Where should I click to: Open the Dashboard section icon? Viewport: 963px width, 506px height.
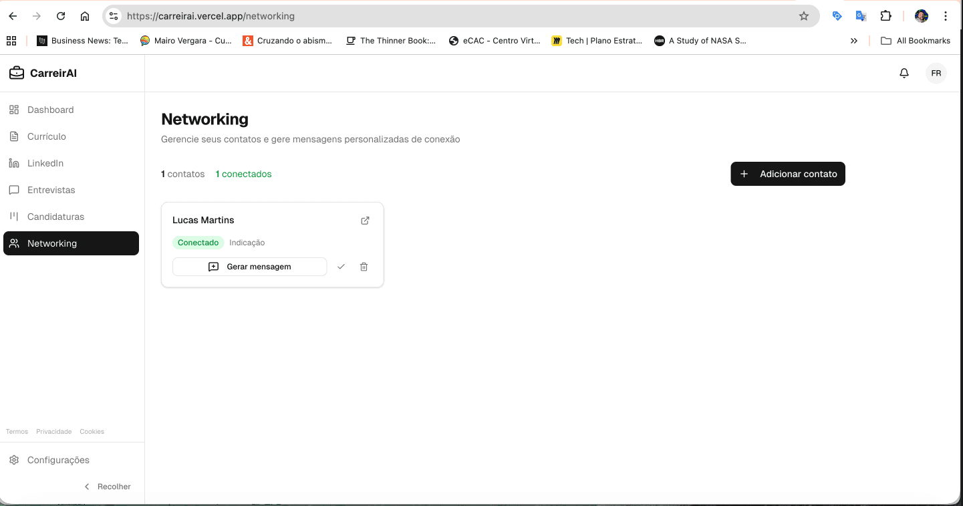click(x=14, y=110)
